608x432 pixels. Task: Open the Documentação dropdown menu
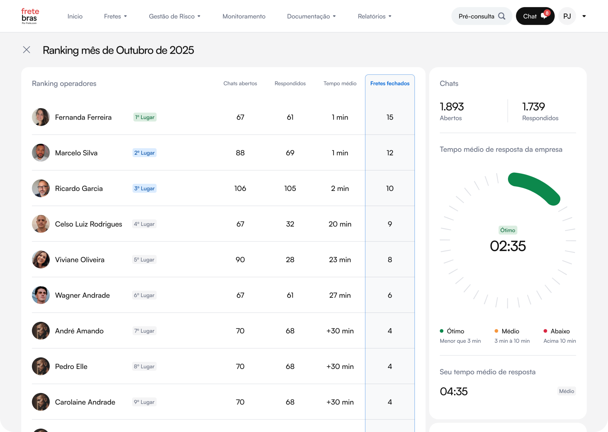tap(311, 16)
